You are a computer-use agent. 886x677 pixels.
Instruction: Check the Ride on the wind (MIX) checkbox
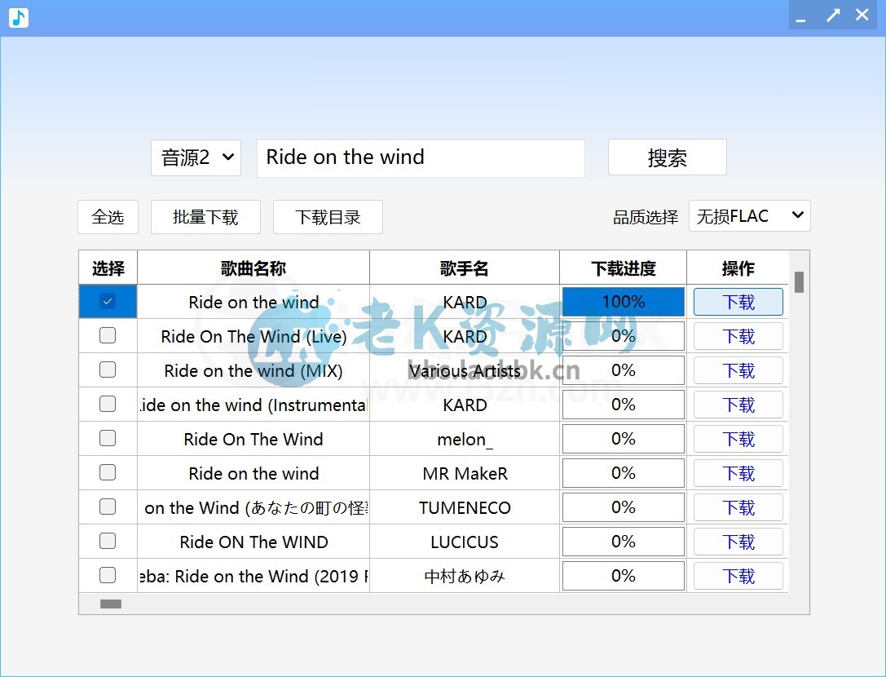(x=108, y=369)
